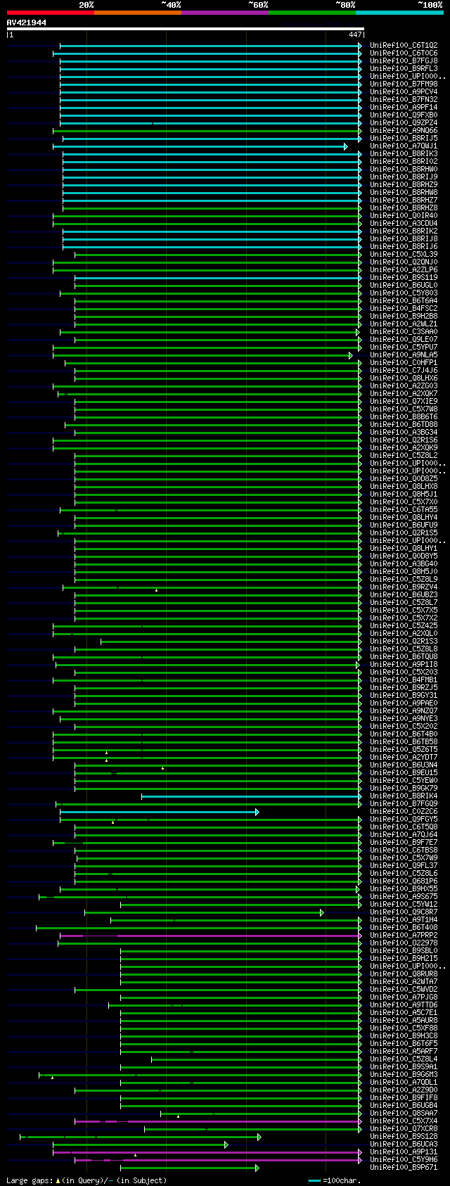Click the green ~80% identity legend segment
This screenshot has height=1186, width=450.
(x=311, y=13)
